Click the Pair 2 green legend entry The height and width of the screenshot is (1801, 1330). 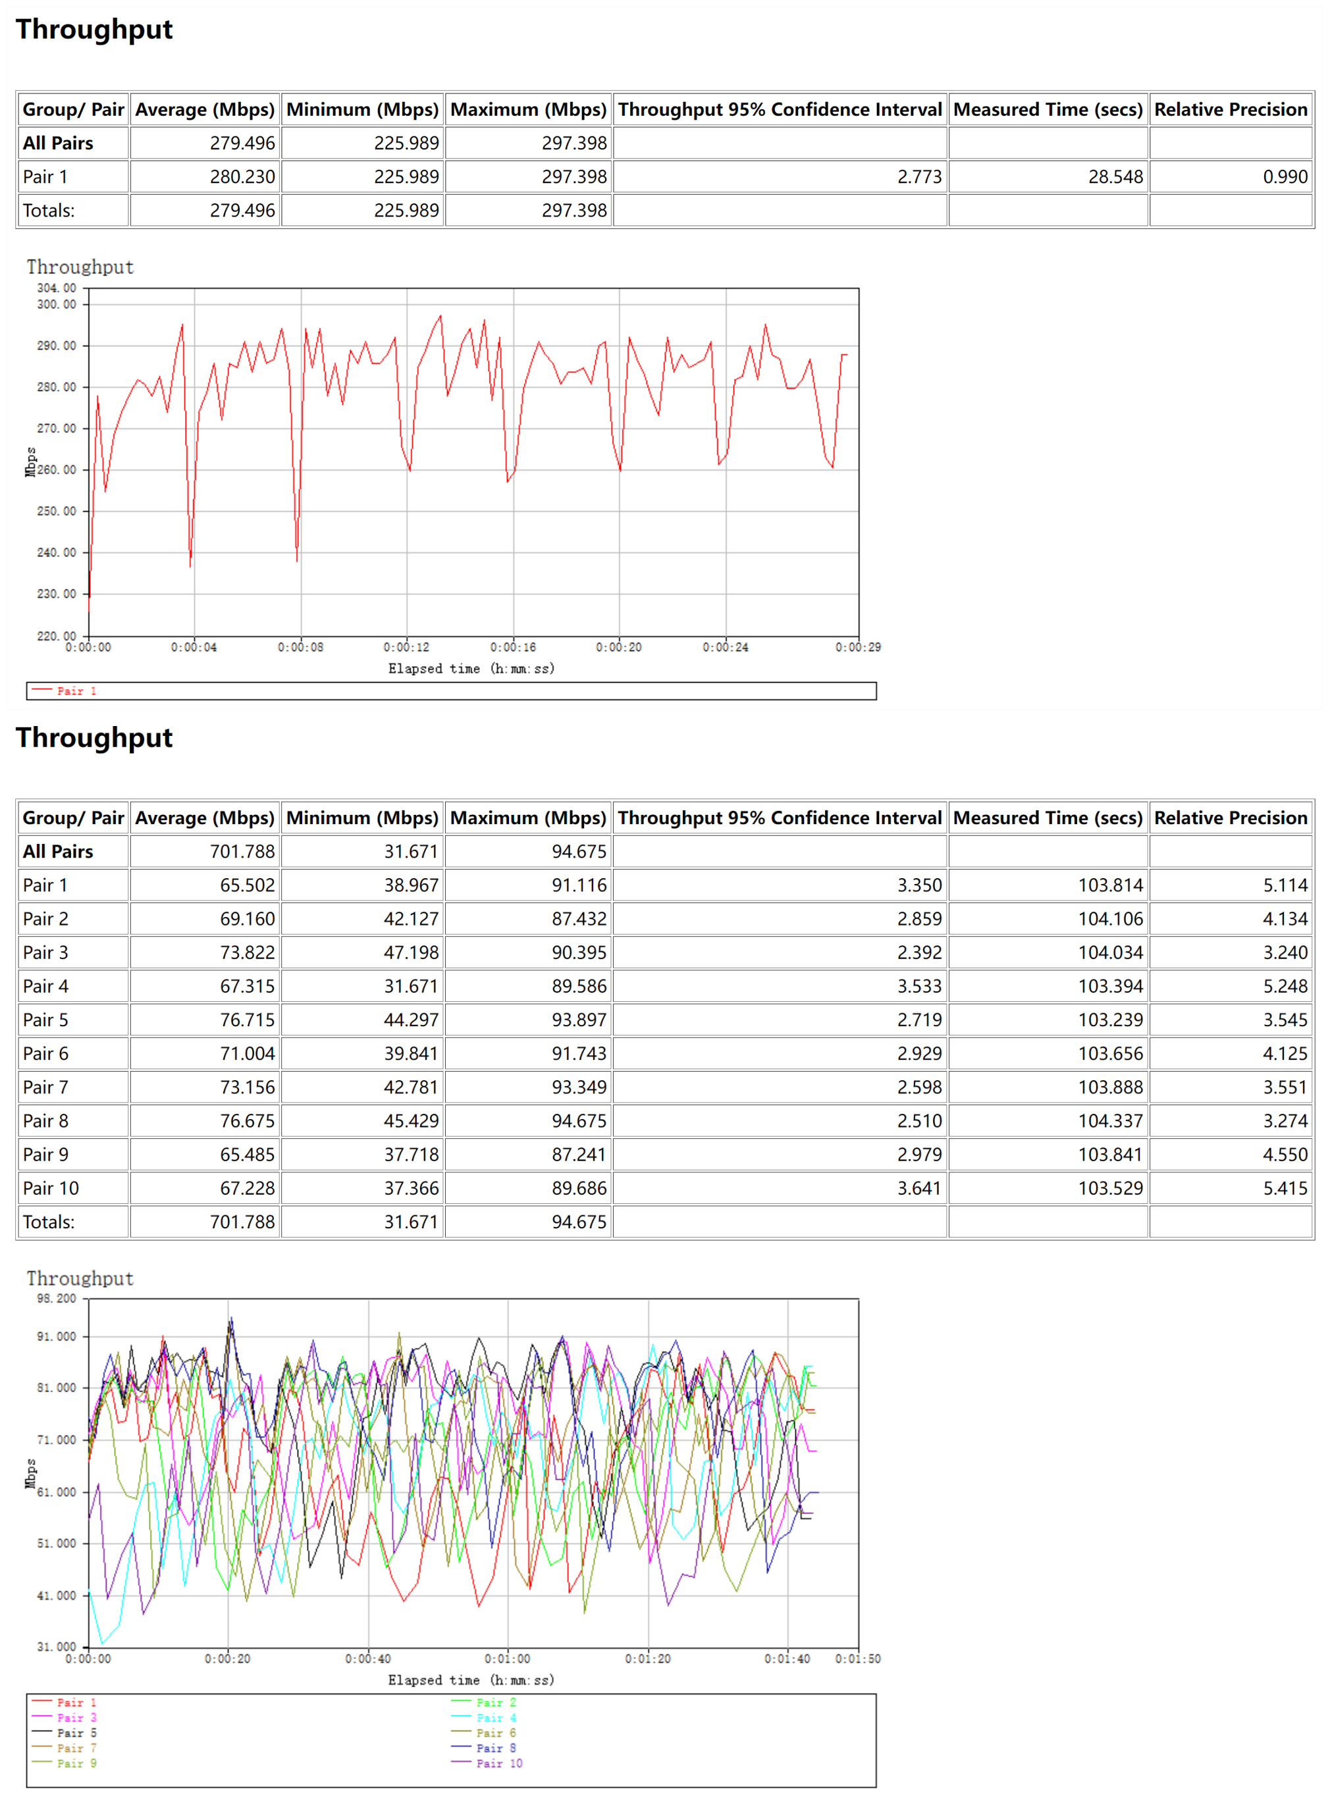[x=495, y=1702]
